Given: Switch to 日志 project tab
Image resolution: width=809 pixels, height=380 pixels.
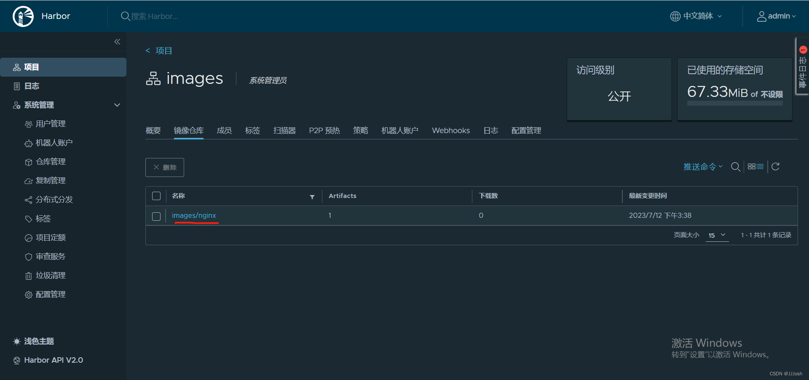Looking at the screenshot, I should pos(491,131).
